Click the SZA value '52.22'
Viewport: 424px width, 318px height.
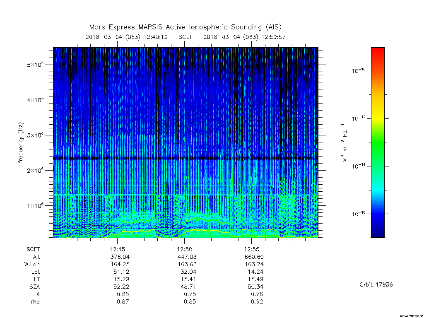tap(121, 287)
